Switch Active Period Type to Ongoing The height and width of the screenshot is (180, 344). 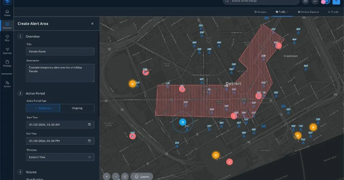click(x=77, y=108)
